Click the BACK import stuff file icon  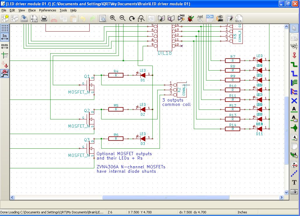[239, 18]
